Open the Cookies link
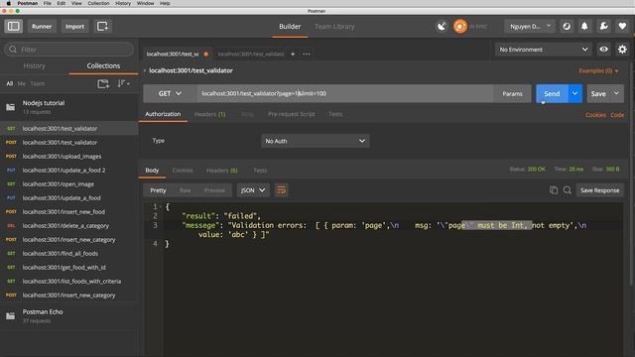 595,115
